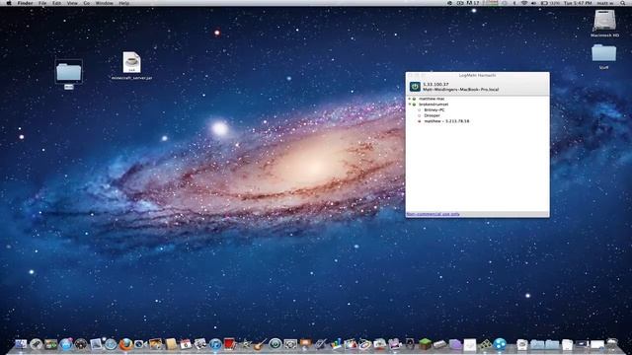Image resolution: width=632 pixels, height=355 pixels.
Task: Open Minecraft grass block in the Dock
Action: click(425, 344)
